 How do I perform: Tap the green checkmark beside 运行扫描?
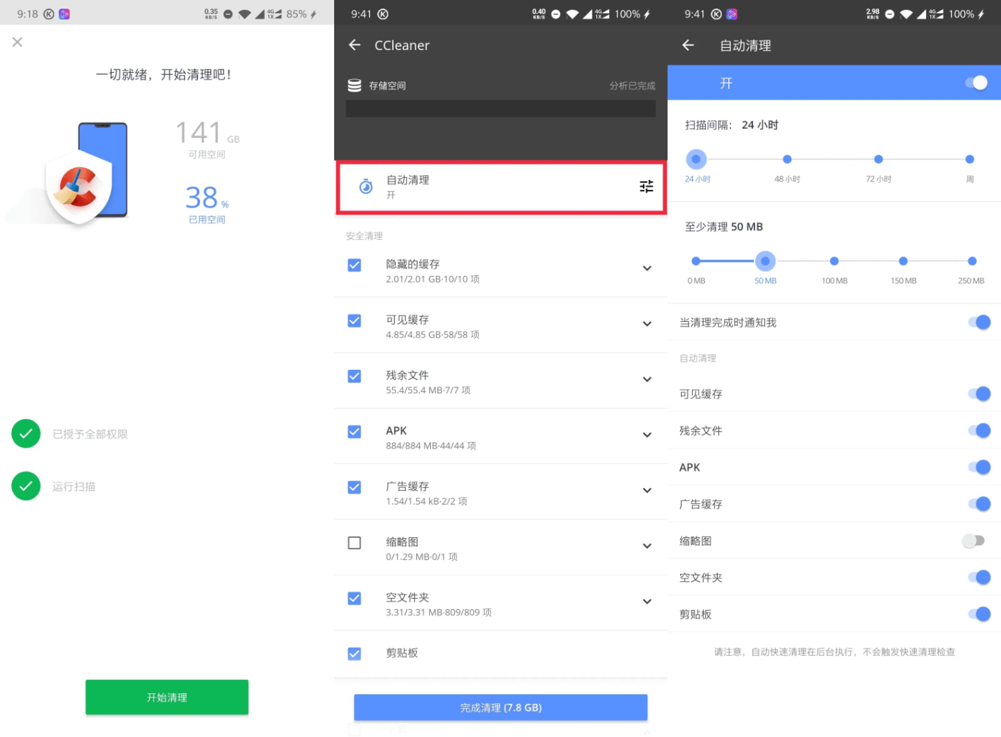pos(26,486)
